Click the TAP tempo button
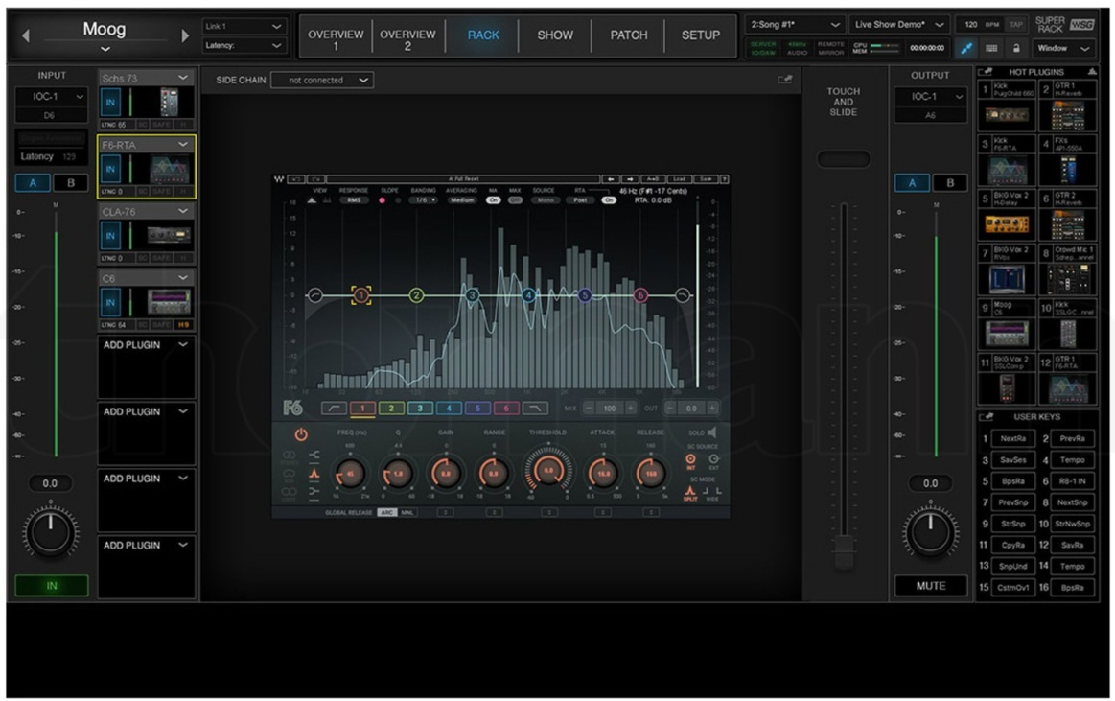1115x701 pixels. coord(1016,25)
